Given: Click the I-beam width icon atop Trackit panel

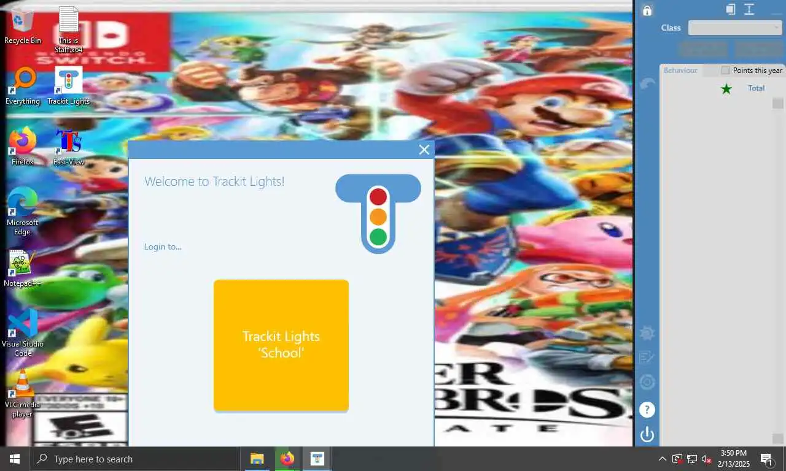Looking at the screenshot, I should pyautogui.click(x=749, y=9).
